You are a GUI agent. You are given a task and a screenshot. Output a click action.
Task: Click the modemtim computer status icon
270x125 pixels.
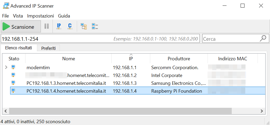tap(13, 67)
